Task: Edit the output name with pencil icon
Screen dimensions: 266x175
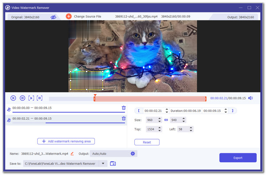Action: [x=72, y=154]
